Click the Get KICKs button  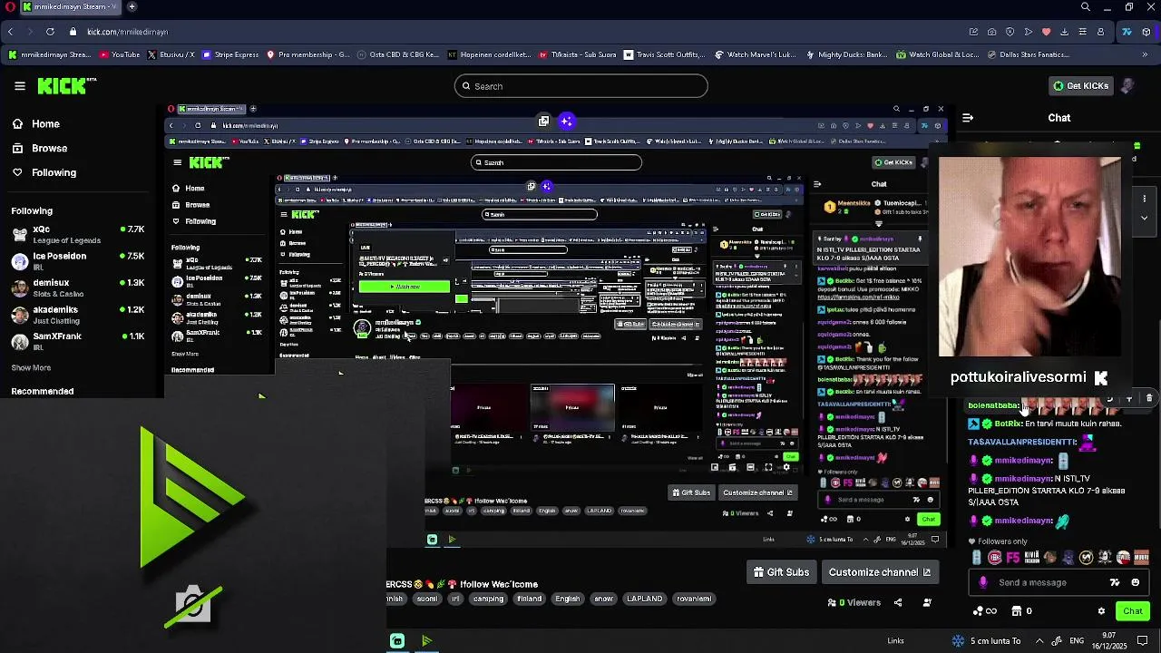pos(1080,86)
